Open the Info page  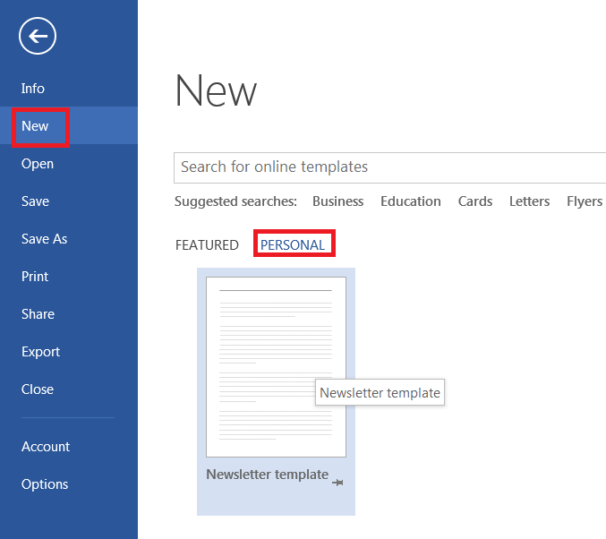pos(33,89)
